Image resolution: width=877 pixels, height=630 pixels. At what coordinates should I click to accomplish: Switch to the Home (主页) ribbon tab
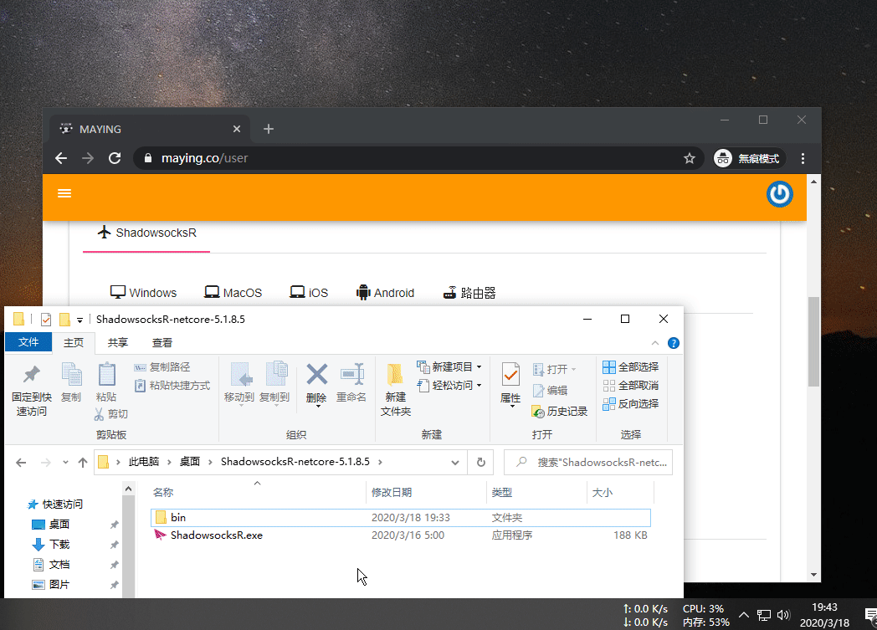[74, 343]
